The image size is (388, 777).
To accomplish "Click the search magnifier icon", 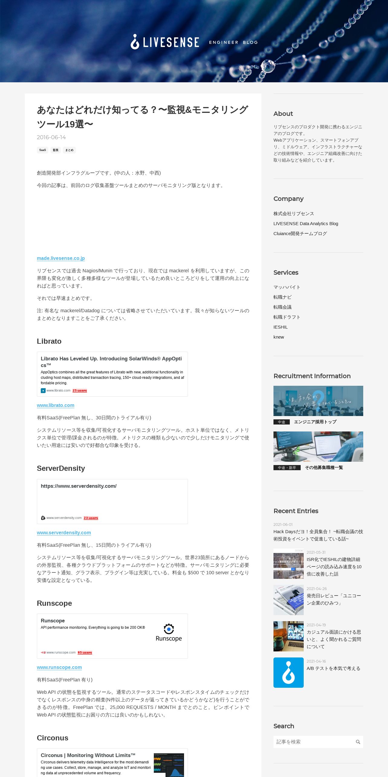I will click(358, 742).
